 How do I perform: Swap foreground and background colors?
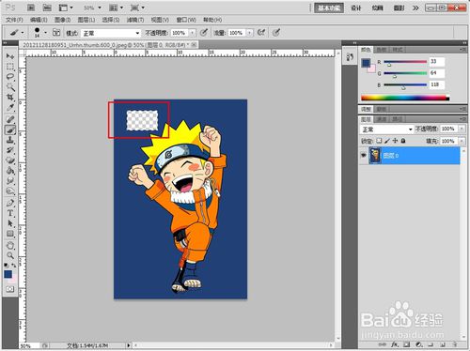tap(14, 266)
